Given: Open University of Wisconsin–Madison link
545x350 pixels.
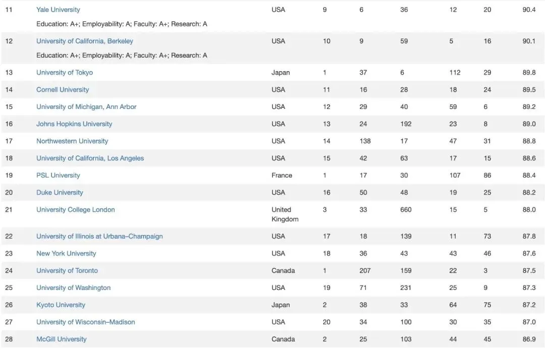Looking at the screenshot, I should click(85, 322).
